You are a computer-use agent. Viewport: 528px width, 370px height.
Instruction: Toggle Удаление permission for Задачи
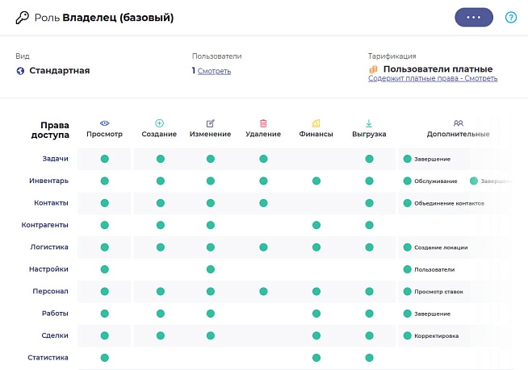pos(263,159)
